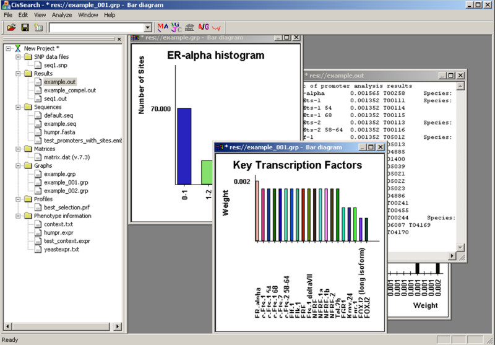495x345 pixels.
Task: Click the MA matrix analysis toolbar icon
Action: (x=163, y=27)
